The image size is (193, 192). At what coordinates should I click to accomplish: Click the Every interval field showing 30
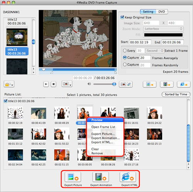140,50
